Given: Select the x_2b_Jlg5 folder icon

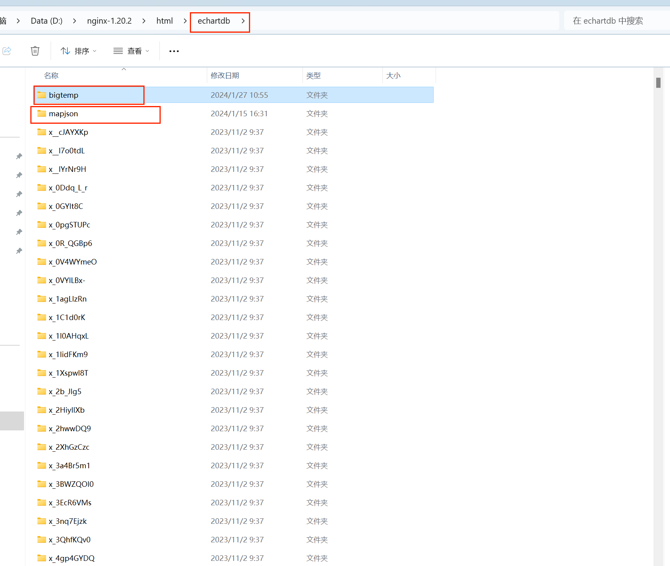Looking at the screenshot, I should 42,391.
